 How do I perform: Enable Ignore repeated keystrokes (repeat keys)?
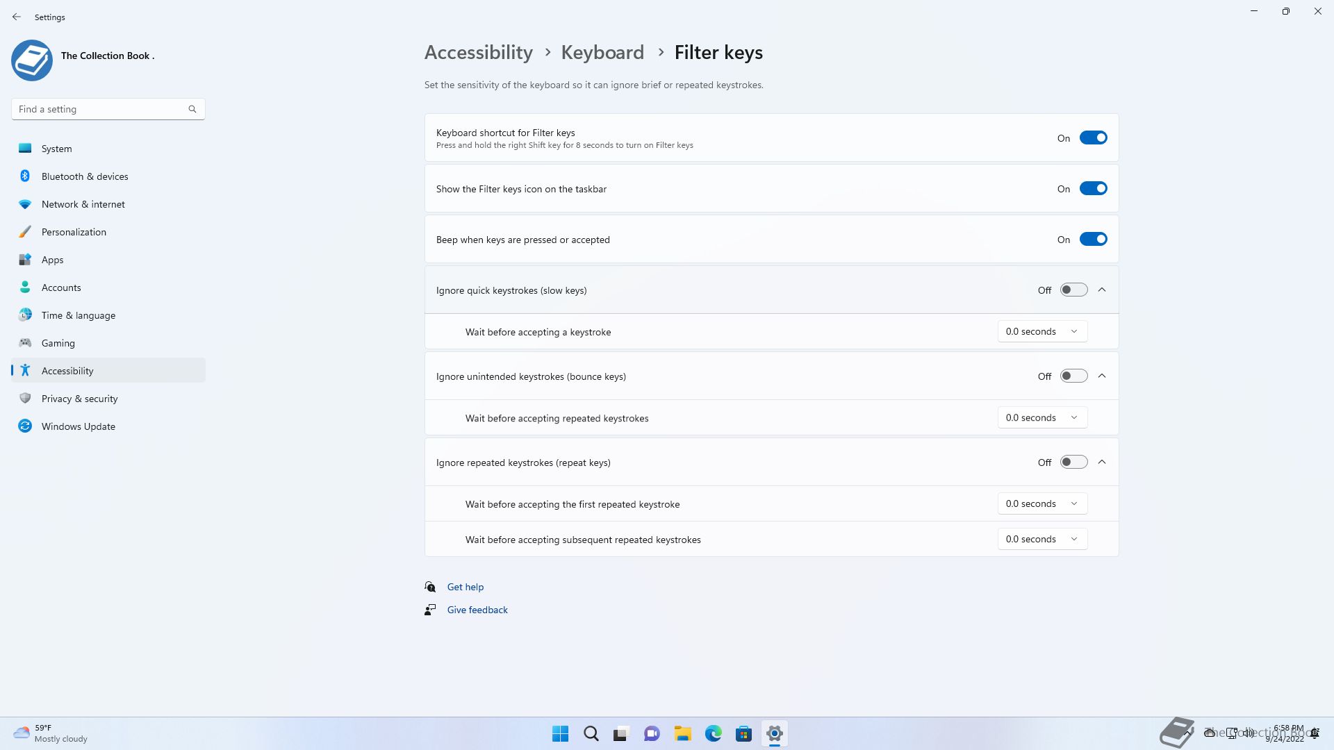[1073, 462]
